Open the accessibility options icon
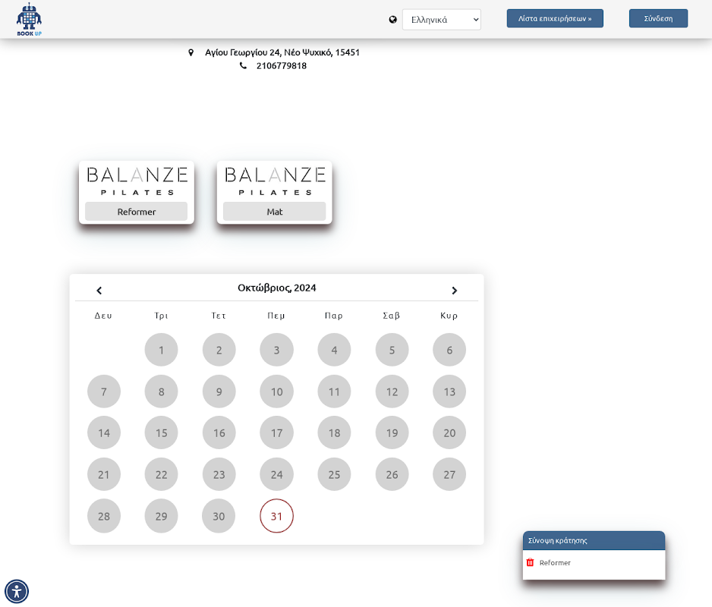712x607 pixels. [x=17, y=592]
